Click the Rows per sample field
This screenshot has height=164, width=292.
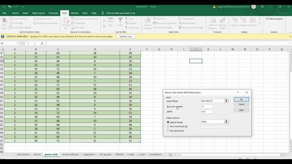tap(207, 107)
